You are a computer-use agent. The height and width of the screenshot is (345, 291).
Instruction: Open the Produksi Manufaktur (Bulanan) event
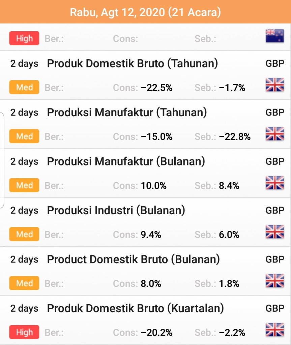point(126,161)
